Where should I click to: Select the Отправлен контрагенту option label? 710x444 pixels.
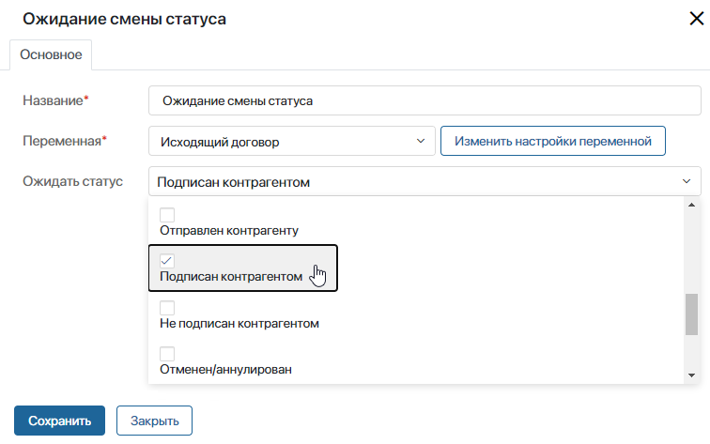(x=229, y=231)
